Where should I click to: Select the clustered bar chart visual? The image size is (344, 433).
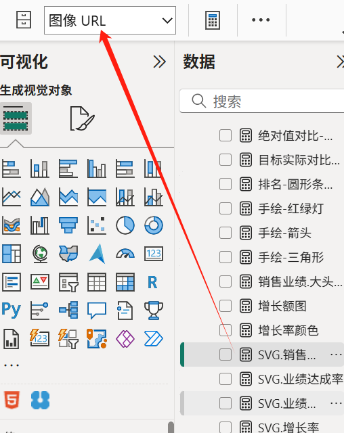pos(68,168)
